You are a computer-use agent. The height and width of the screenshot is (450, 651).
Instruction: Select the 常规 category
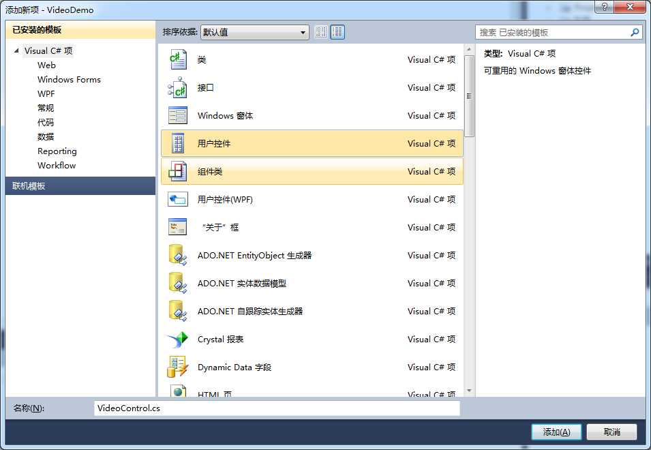pyautogui.click(x=46, y=108)
